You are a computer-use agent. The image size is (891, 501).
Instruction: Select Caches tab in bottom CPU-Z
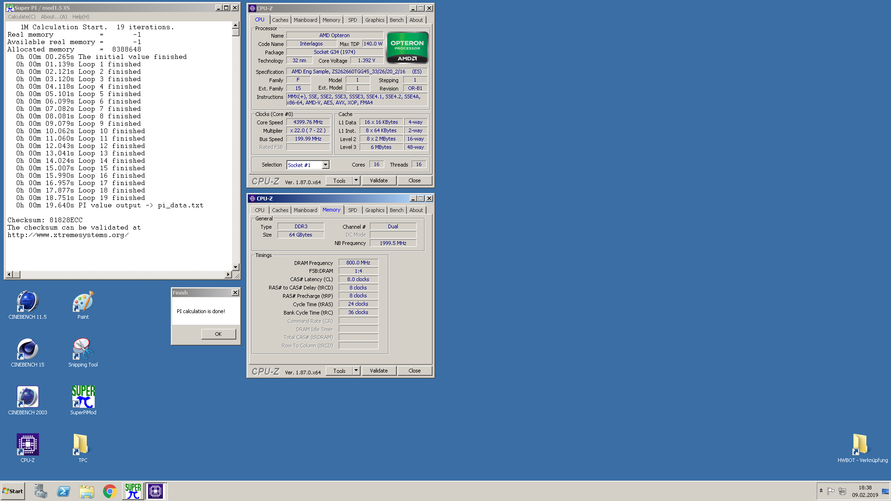(x=280, y=210)
